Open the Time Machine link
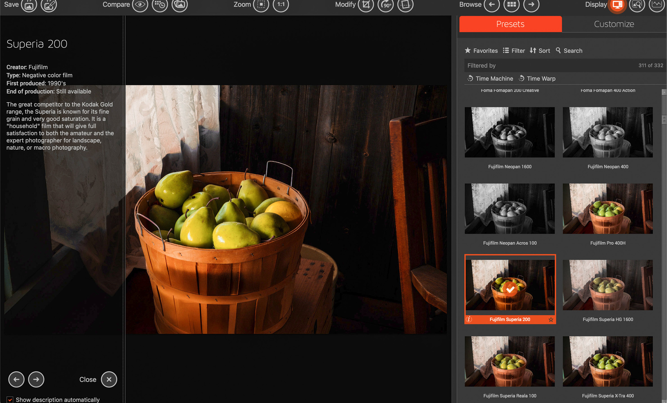The image size is (667, 403). (490, 79)
